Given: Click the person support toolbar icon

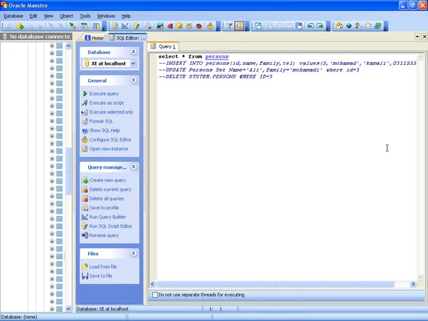Looking at the screenshot, I should [x=358, y=26].
